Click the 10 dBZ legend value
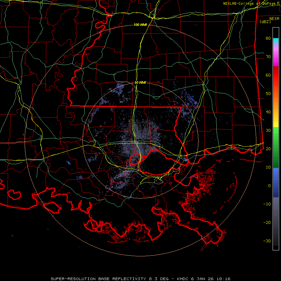This screenshot has height=281, width=281. (x=268, y=167)
